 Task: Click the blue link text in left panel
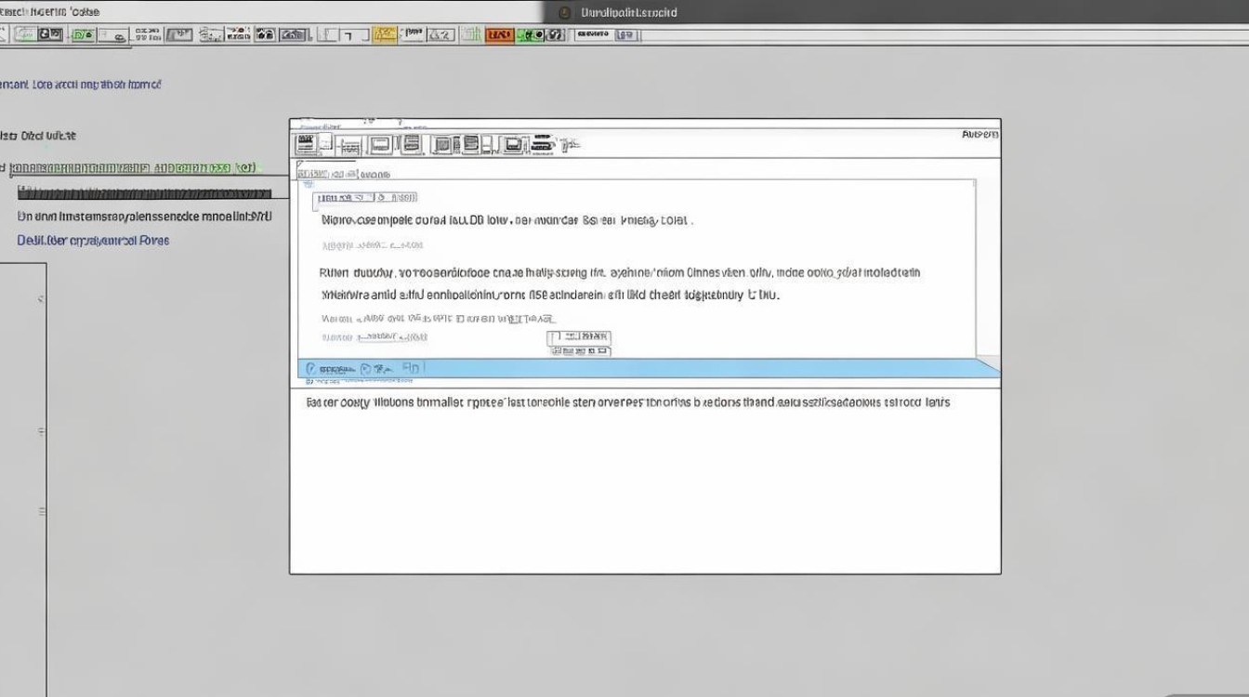pyautogui.click(x=93, y=240)
